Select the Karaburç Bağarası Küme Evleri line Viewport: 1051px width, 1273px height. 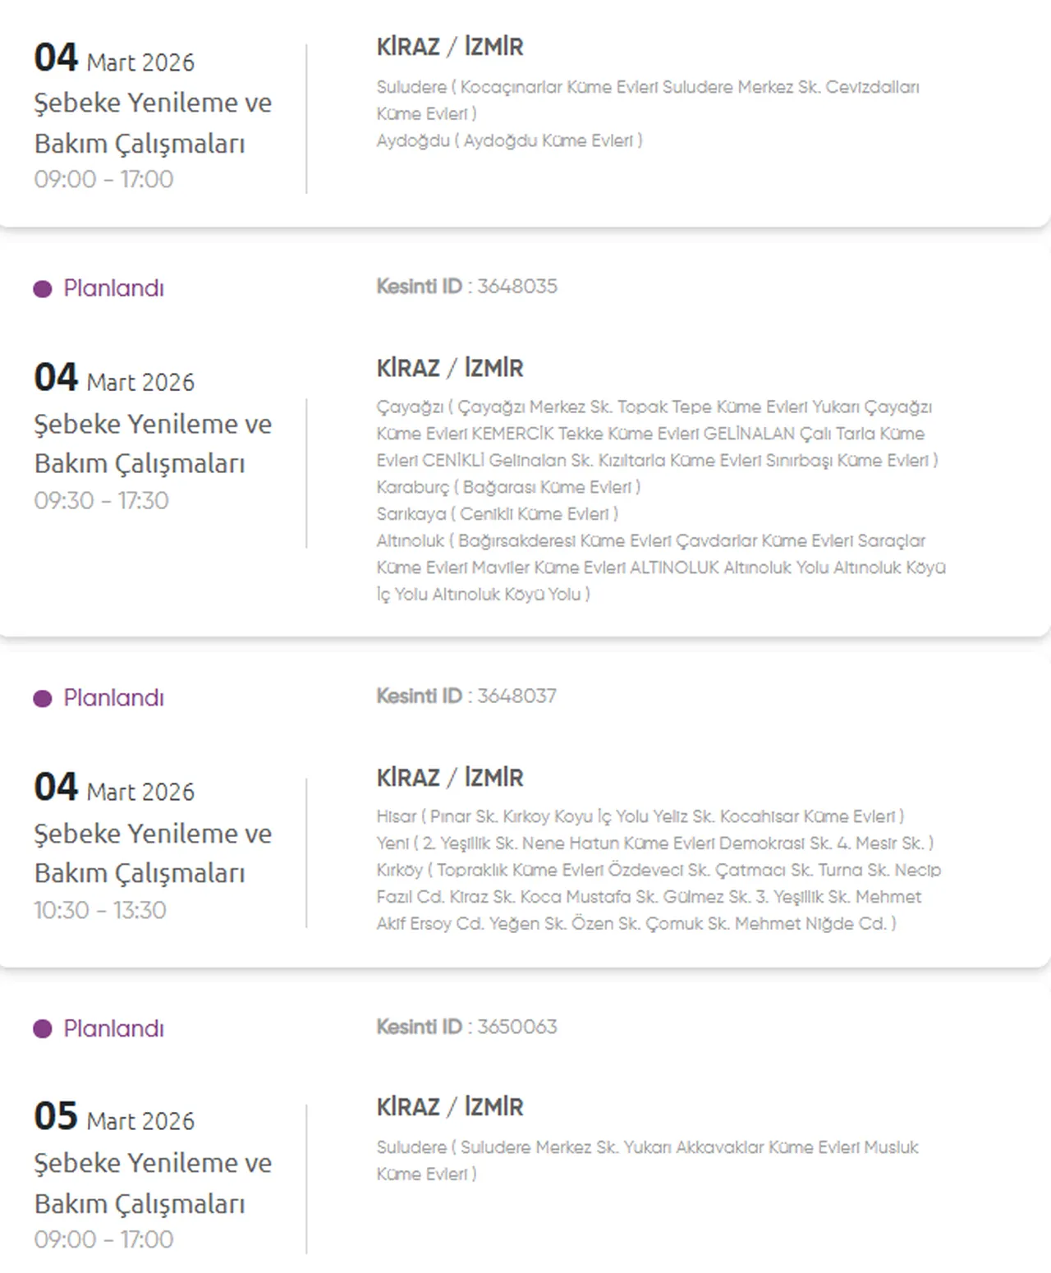click(508, 488)
